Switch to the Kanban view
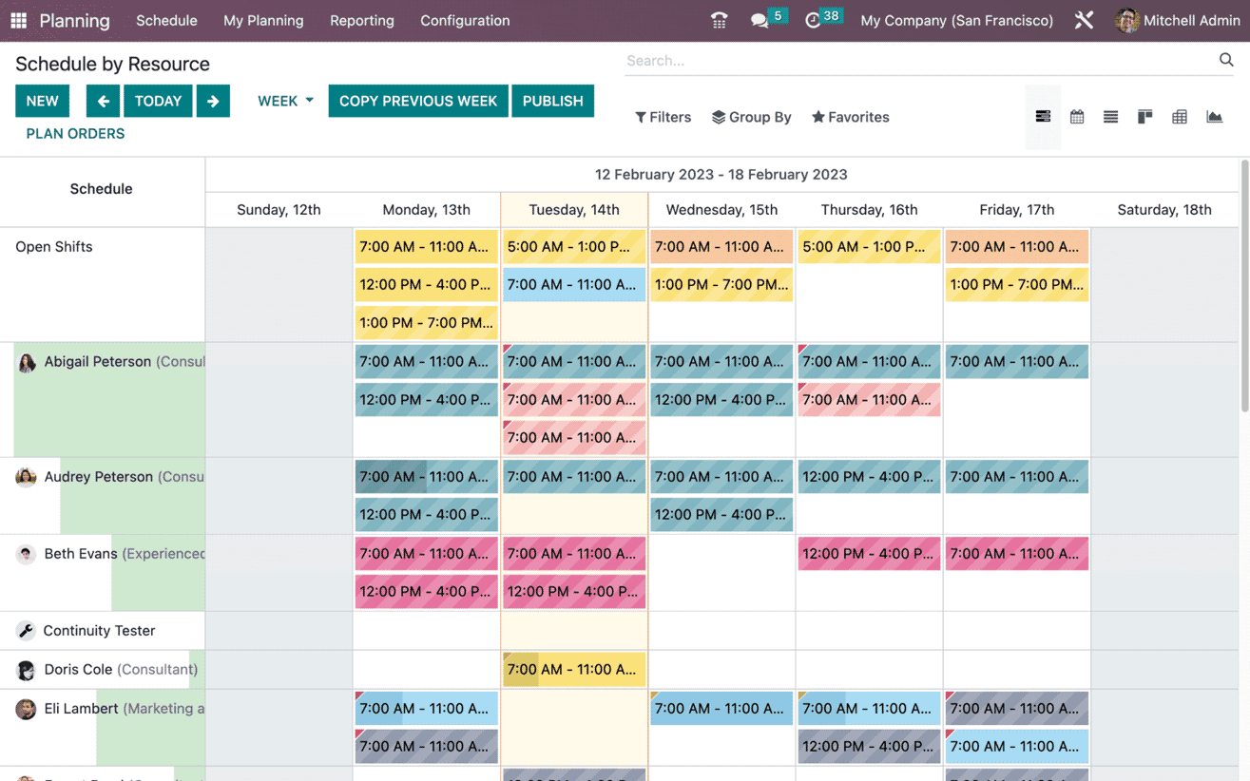This screenshot has width=1250, height=781. point(1144,116)
